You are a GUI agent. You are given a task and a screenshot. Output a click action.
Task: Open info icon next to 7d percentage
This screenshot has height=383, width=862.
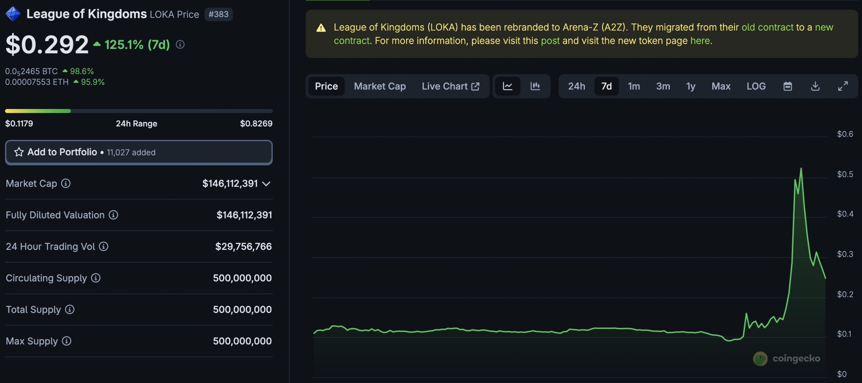pos(180,44)
